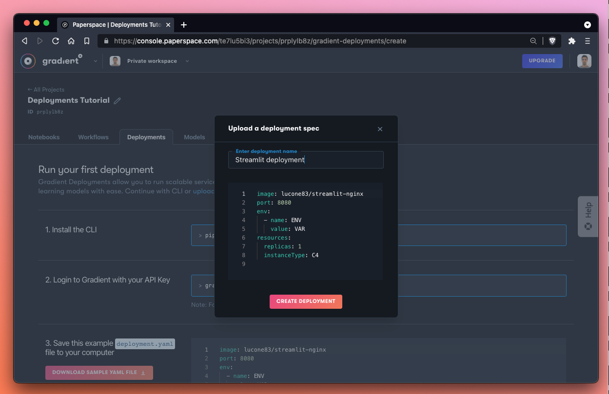Click DOWNLOAD SAMPLE YAML FILE button
Screen dimensions: 609x394
click(99, 373)
